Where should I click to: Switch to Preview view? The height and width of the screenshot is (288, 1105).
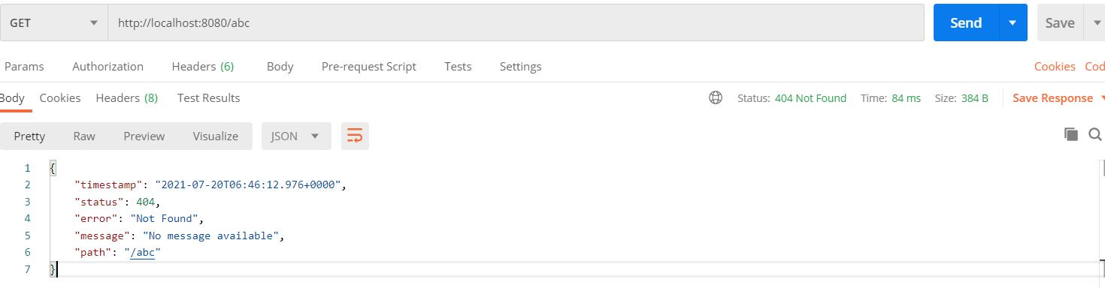click(x=144, y=136)
